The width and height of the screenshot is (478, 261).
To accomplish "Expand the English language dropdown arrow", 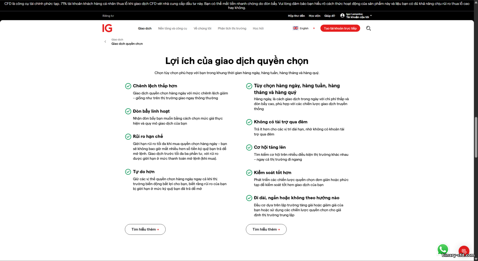I will pyautogui.click(x=314, y=28).
